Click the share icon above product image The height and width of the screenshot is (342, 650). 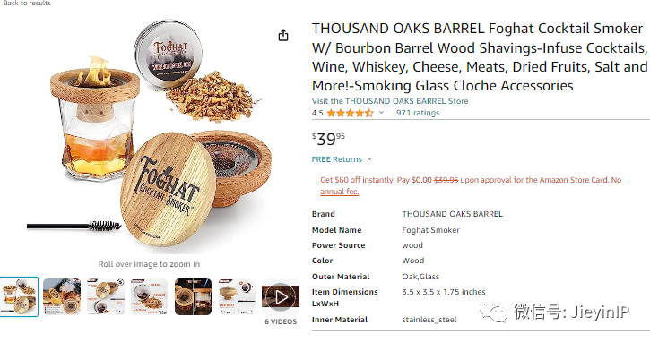coord(283,35)
